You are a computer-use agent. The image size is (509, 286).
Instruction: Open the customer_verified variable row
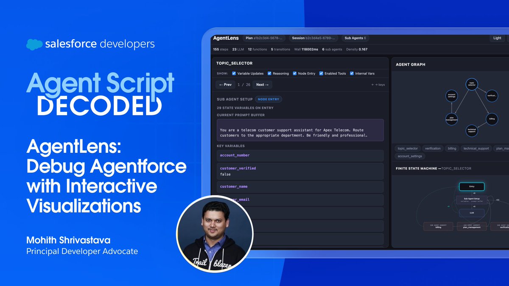[x=300, y=171]
